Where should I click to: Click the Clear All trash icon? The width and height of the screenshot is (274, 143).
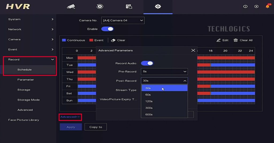click(235, 40)
